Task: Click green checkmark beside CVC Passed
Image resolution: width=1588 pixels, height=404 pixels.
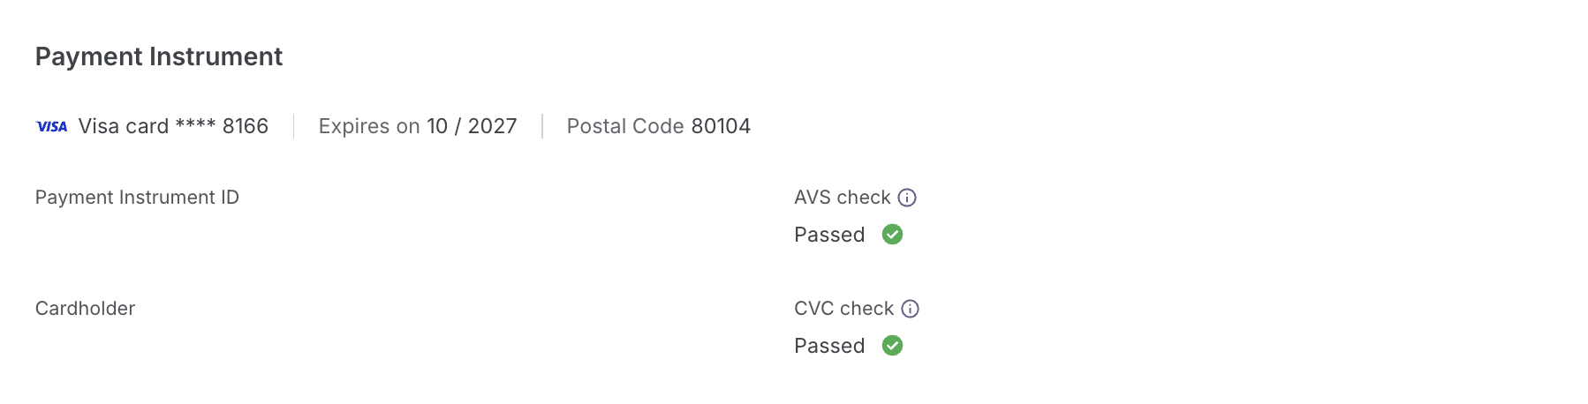Action: click(x=892, y=346)
